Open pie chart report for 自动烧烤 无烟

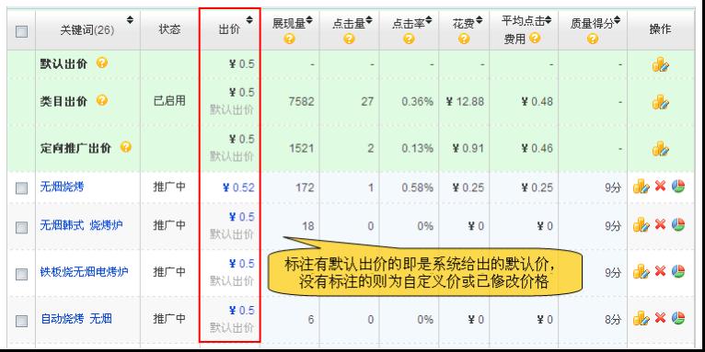(x=678, y=318)
